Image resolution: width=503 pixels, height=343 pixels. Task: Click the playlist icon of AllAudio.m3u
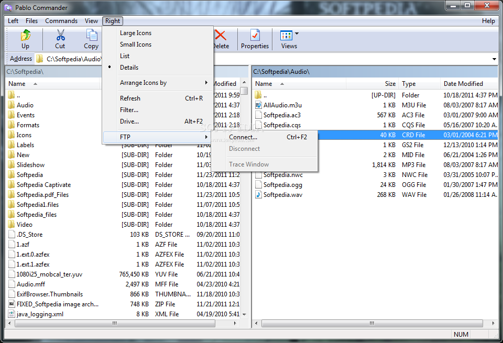click(258, 105)
